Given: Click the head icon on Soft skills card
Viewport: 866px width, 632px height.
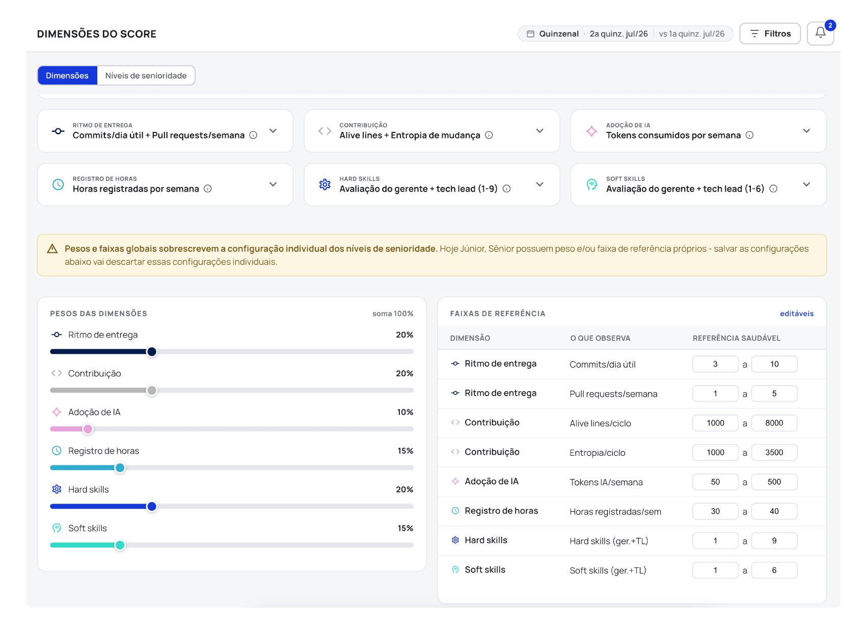Looking at the screenshot, I should [x=591, y=184].
